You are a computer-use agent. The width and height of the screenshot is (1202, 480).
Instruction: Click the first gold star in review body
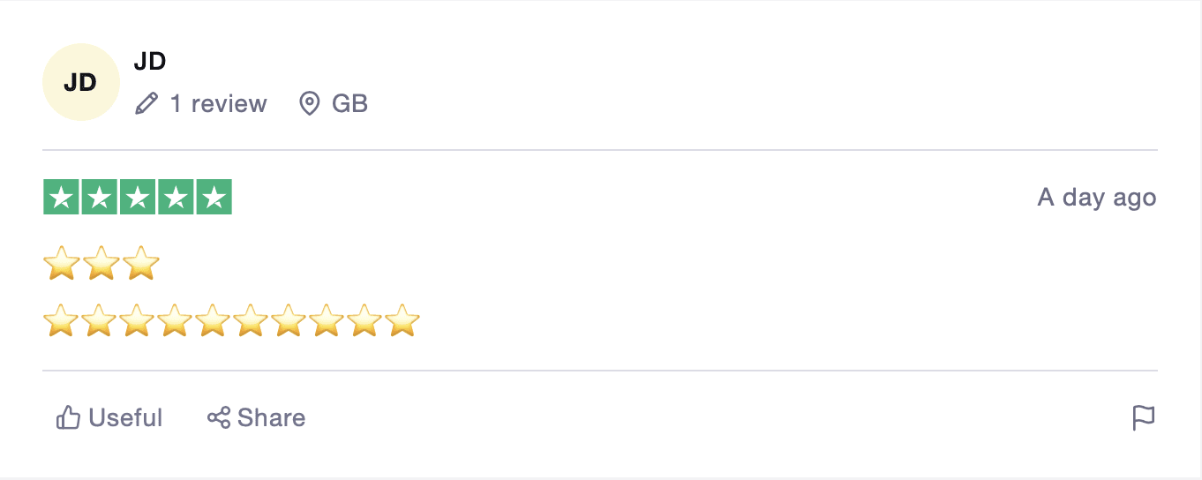[x=62, y=321]
